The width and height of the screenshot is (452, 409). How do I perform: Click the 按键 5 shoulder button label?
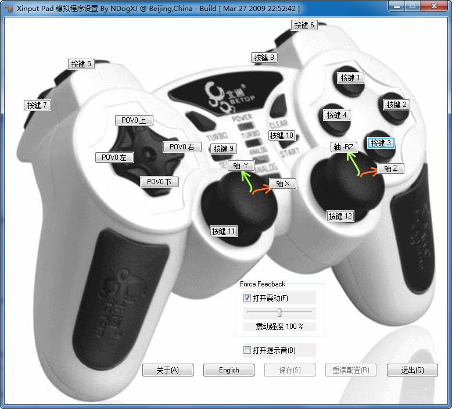point(81,64)
